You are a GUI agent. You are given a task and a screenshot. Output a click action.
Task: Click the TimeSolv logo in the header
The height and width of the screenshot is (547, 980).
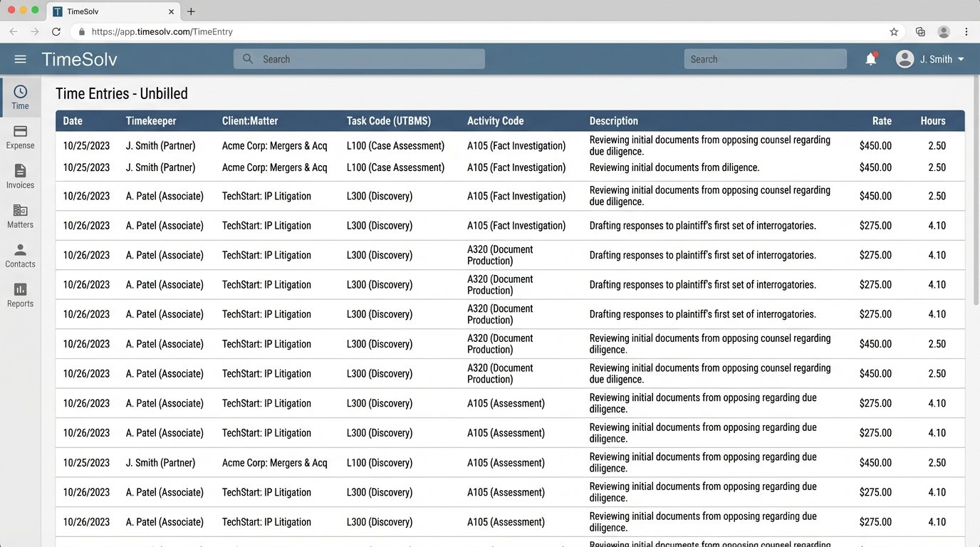point(79,59)
